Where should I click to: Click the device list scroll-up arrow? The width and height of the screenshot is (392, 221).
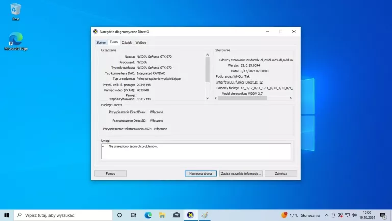point(208,54)
